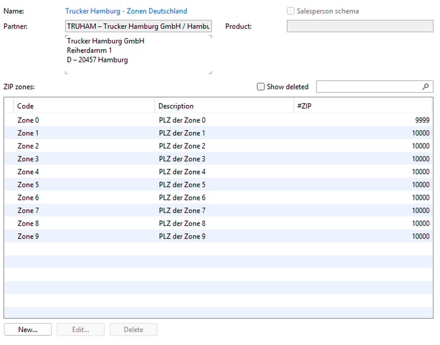
Task: Click the Edit... button
Action: (x=81, y=330)
